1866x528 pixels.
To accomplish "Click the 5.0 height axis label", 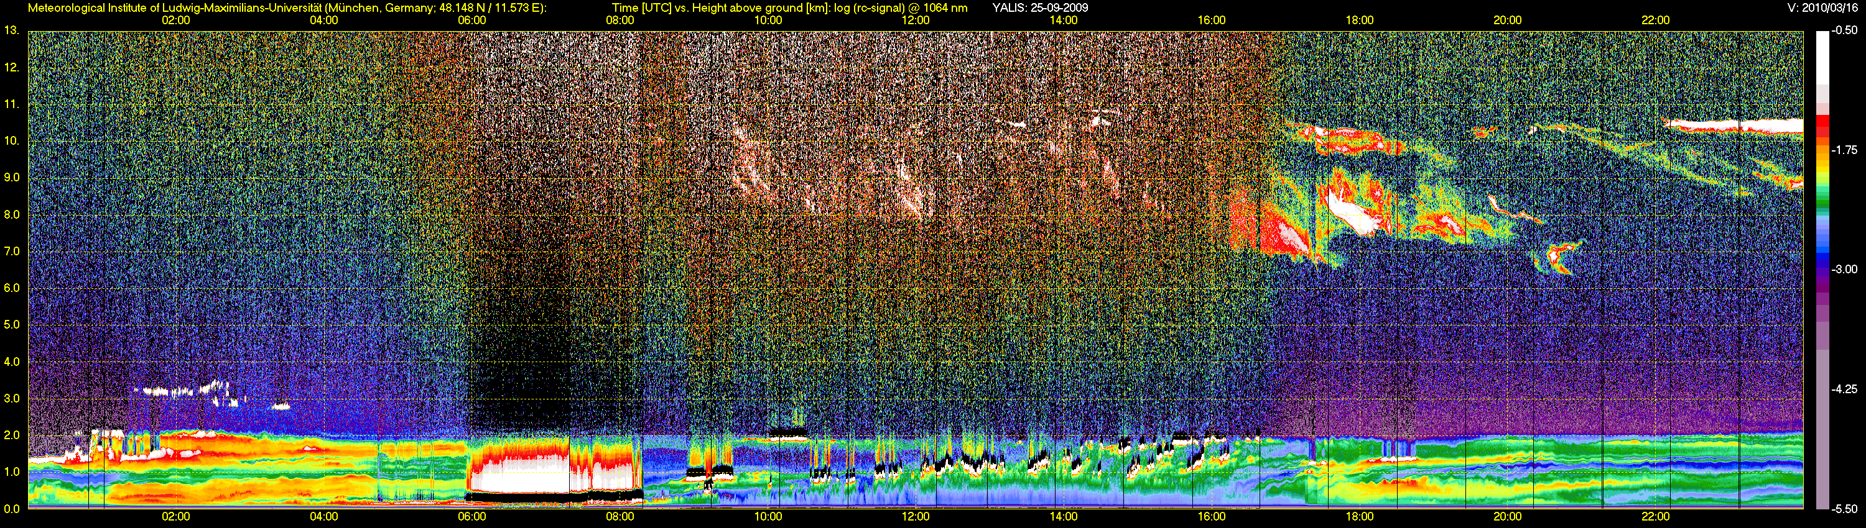I will click(11, 325).
